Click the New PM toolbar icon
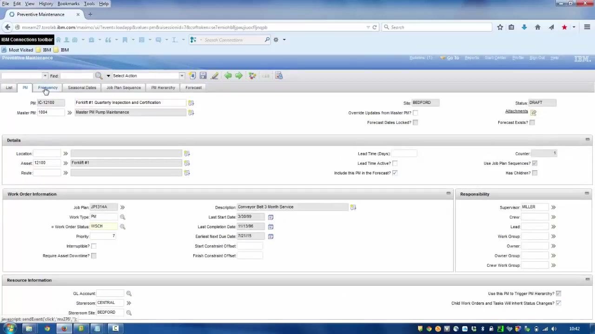Image resolution: width=595 pixels, height=334 pixels. pos(192,76)
